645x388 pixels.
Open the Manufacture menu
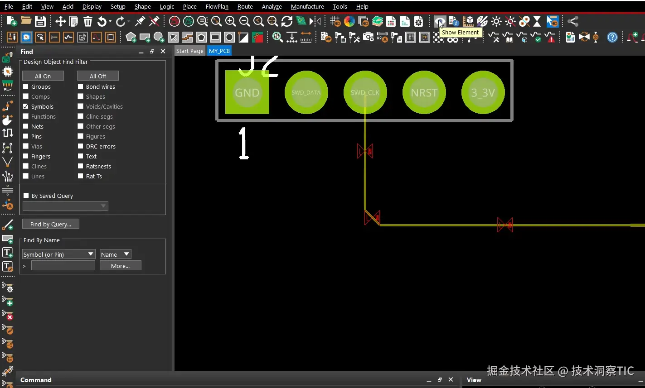tap(307, 6)
